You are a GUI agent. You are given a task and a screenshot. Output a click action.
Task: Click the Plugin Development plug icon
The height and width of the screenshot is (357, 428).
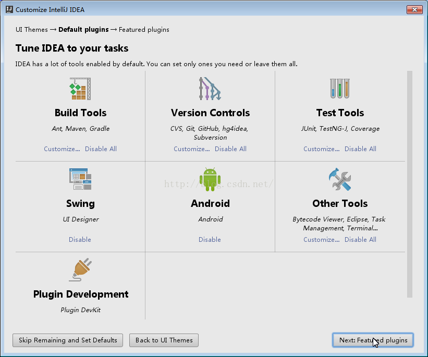80,269
